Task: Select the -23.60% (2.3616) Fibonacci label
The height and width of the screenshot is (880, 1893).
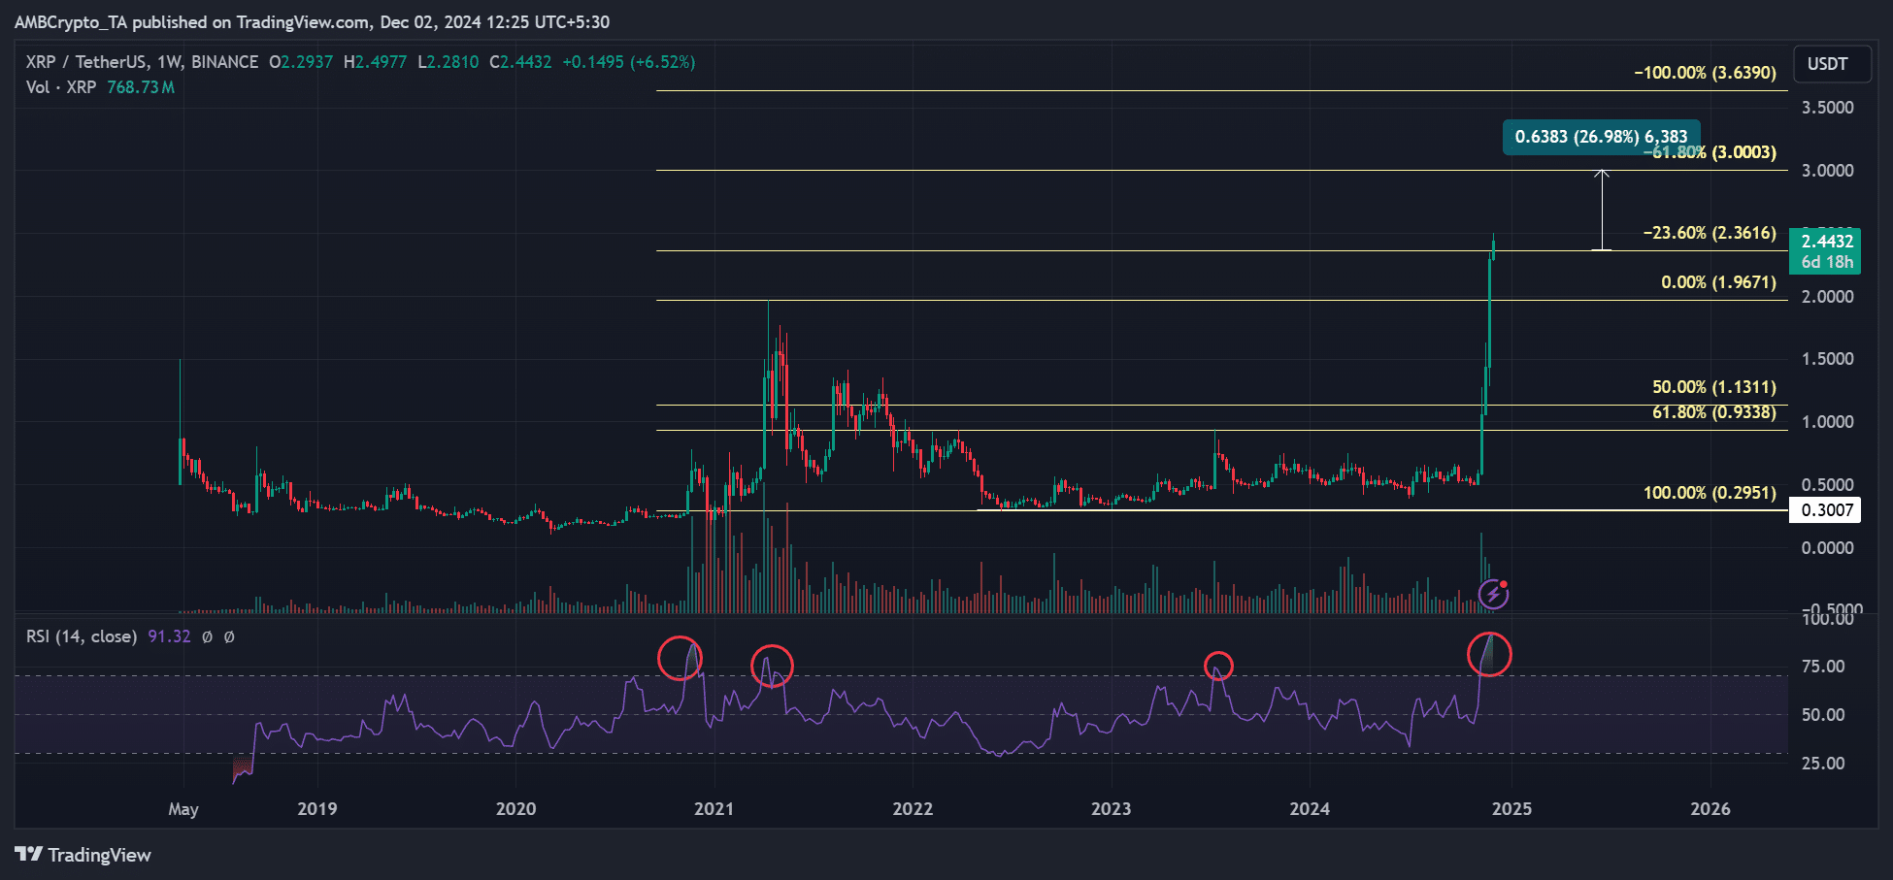Action: tap(1710, 233)
